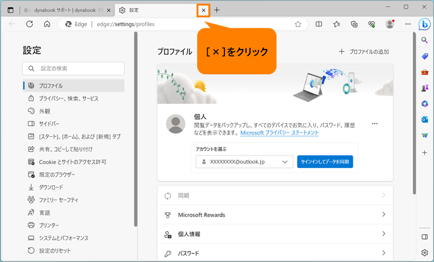Image resolution: width=434 pixels, height=262 pixels.
Task: Open [スタート]、[ホーム]、および [新規] タブ settings
Action: tap(73, 136)
